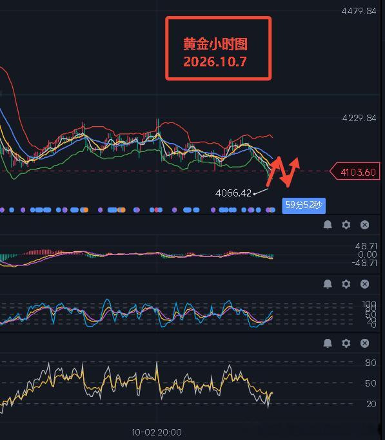Click the RSI scale level 20
The width and height of the screenshot is (385, 440).
[371, 404]
